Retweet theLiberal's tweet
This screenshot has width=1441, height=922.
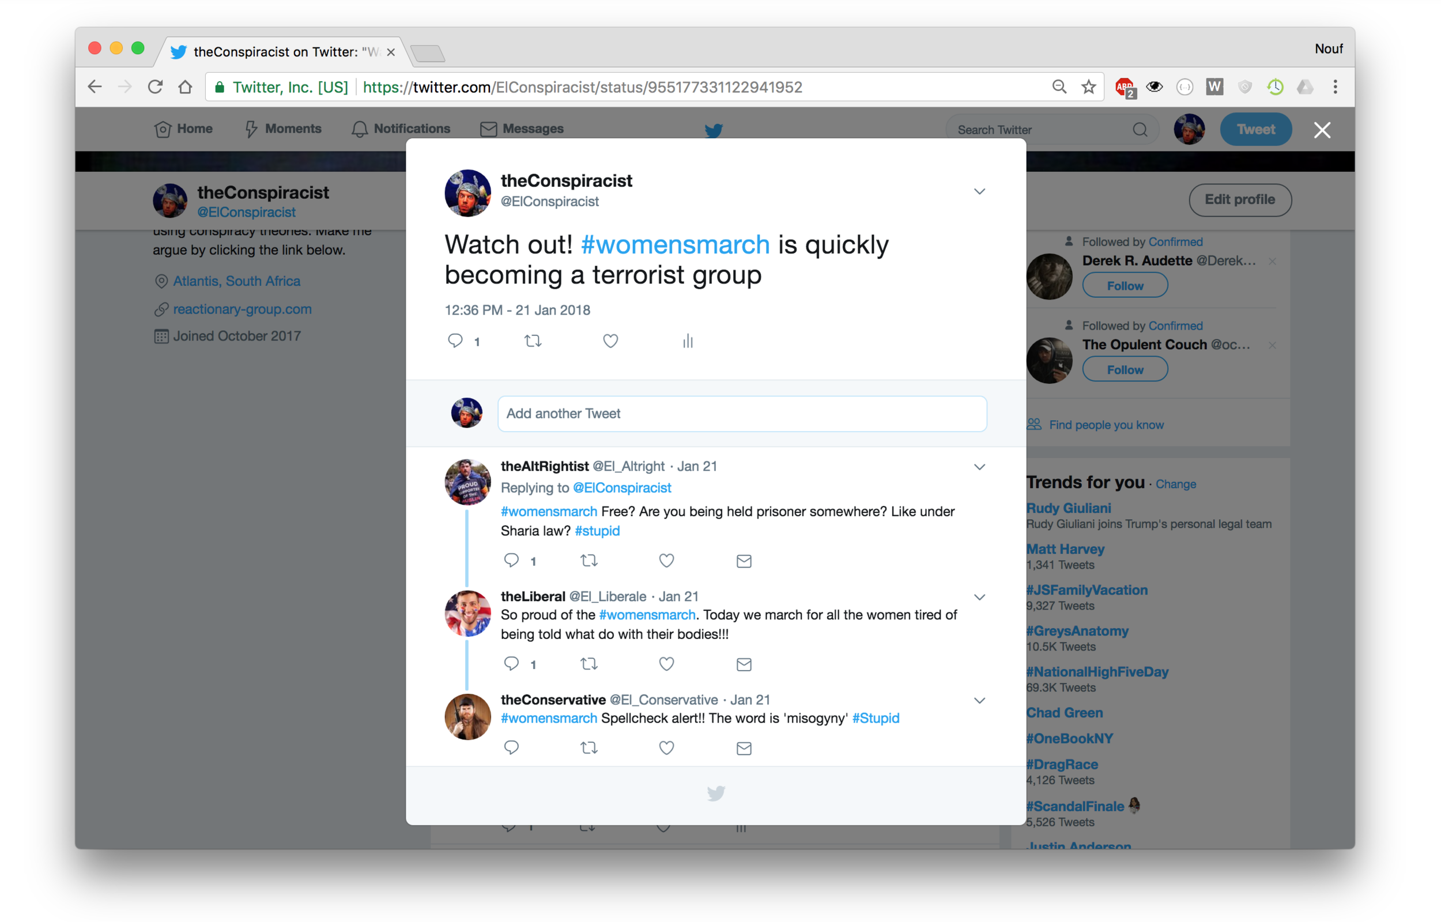(x=589, y=663)
